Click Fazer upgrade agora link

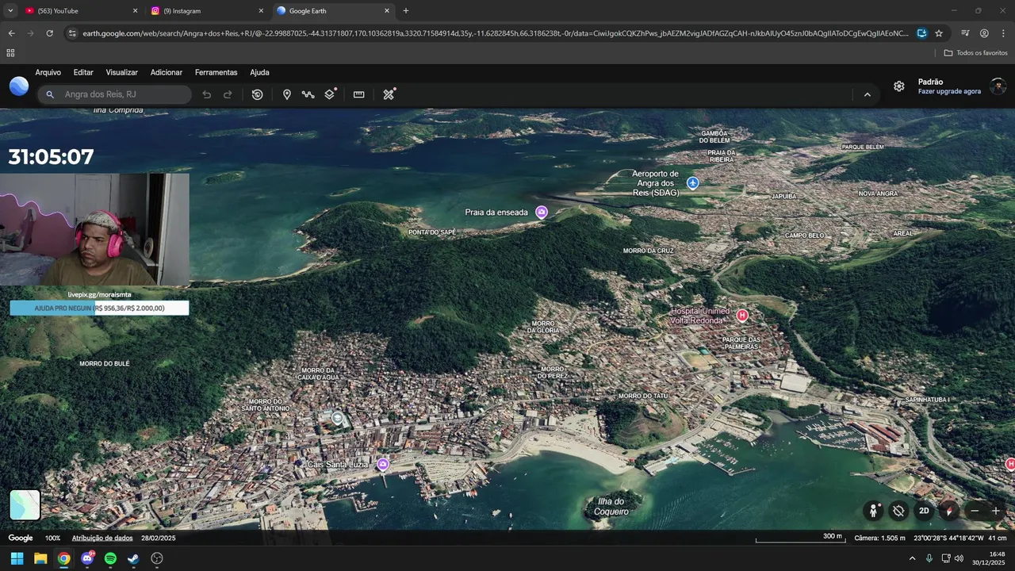coord(949,91)
